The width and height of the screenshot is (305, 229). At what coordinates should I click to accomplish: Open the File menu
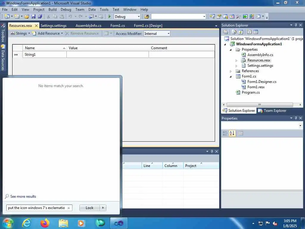[5, 9]
